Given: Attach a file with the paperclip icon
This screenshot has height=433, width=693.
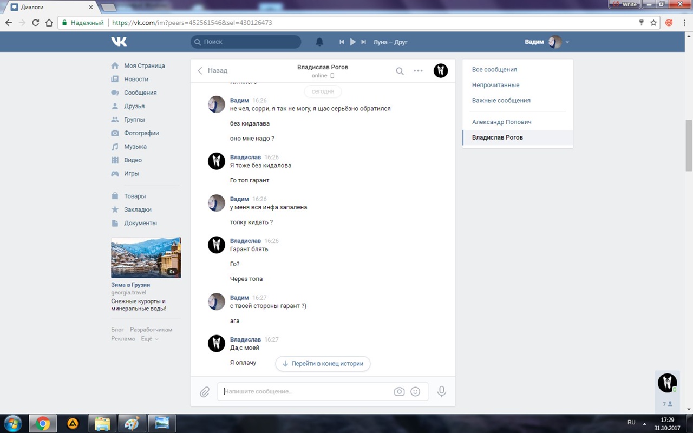Looking at the screenshot, I should (x=205, y=392).
